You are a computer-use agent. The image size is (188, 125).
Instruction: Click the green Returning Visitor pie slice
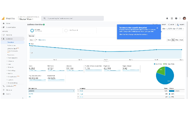coord(161,71)
